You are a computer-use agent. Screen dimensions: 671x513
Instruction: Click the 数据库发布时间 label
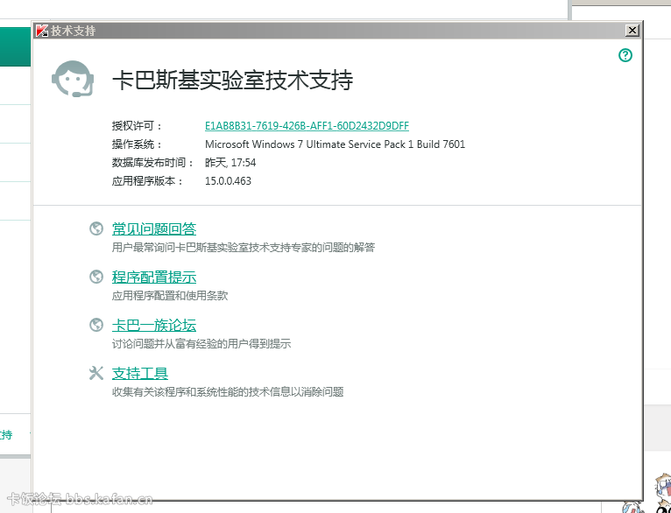click(153, 163)
